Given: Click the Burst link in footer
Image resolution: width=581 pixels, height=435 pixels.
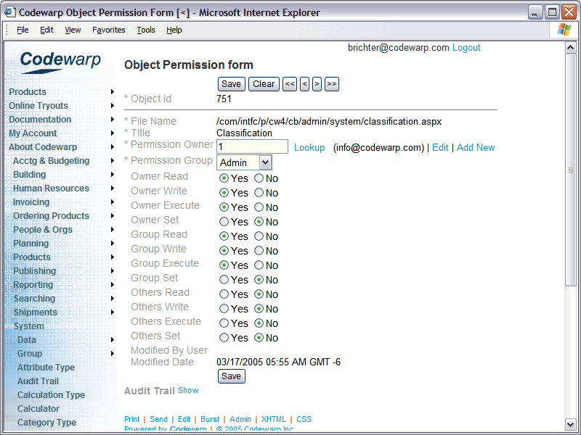Looking at the screenshot, I should [x=210, y=419].
